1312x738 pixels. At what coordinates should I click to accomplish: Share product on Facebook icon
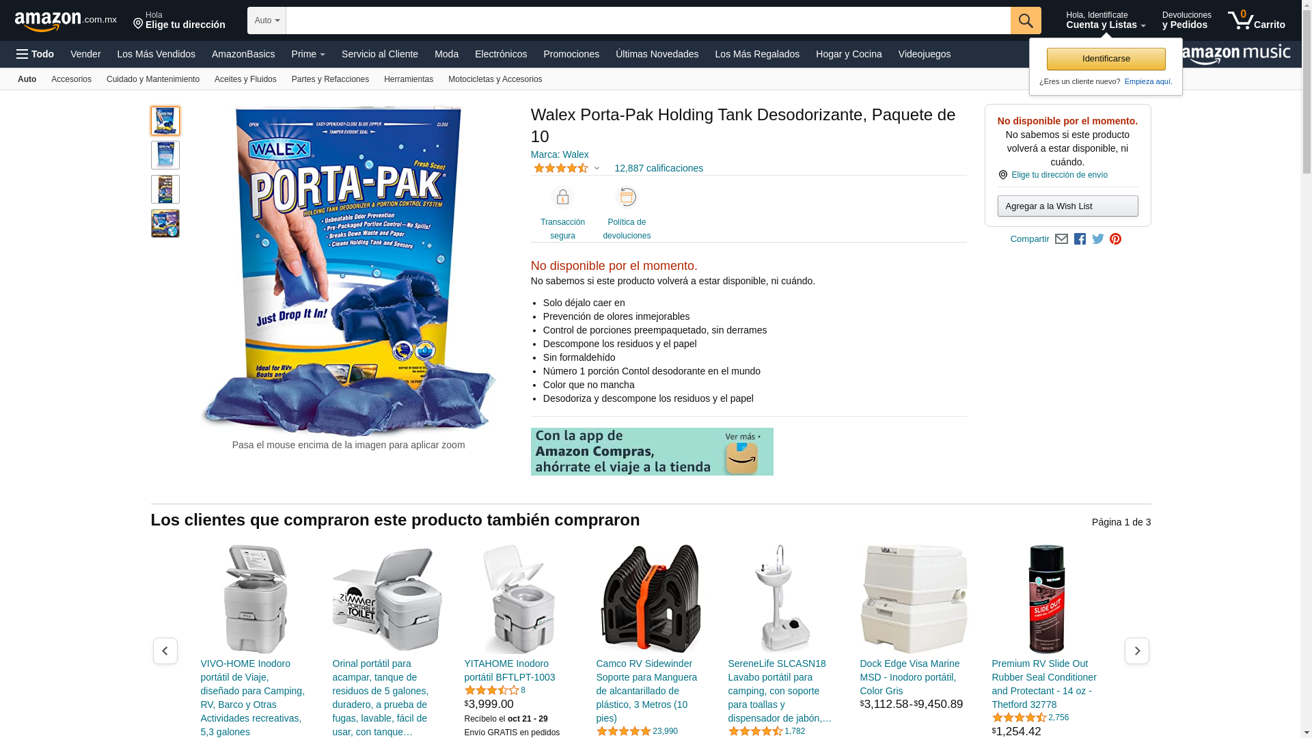[1080, 239]
